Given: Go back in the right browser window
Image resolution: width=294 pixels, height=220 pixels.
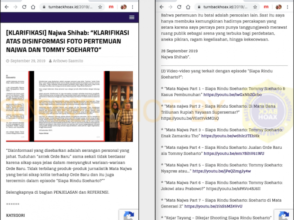Looking at the screenshot, I should tap(162, 7).
